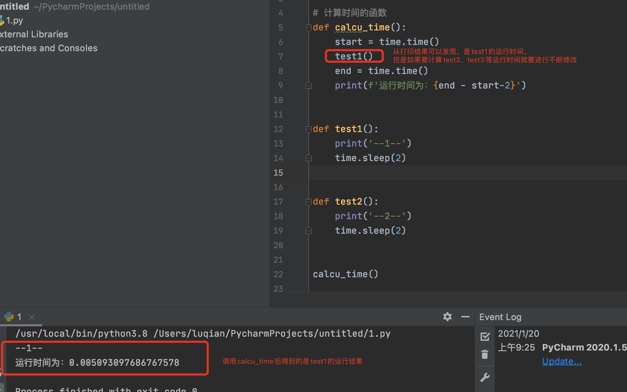Select the untitled project root folder
This screenshot has height=392, width=627.
click(x=75, y=7)
